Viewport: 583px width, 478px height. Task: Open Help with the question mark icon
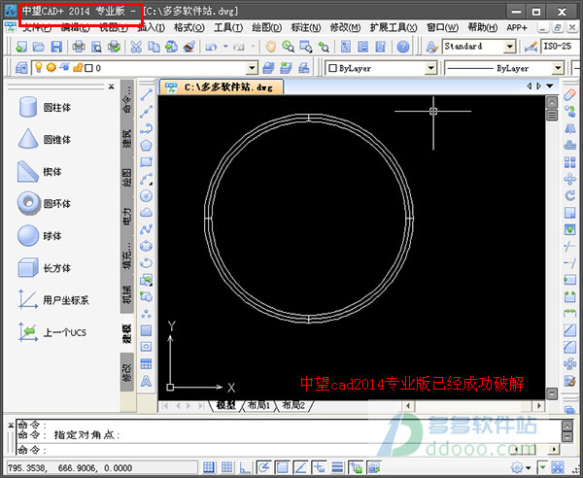[403, 47]
